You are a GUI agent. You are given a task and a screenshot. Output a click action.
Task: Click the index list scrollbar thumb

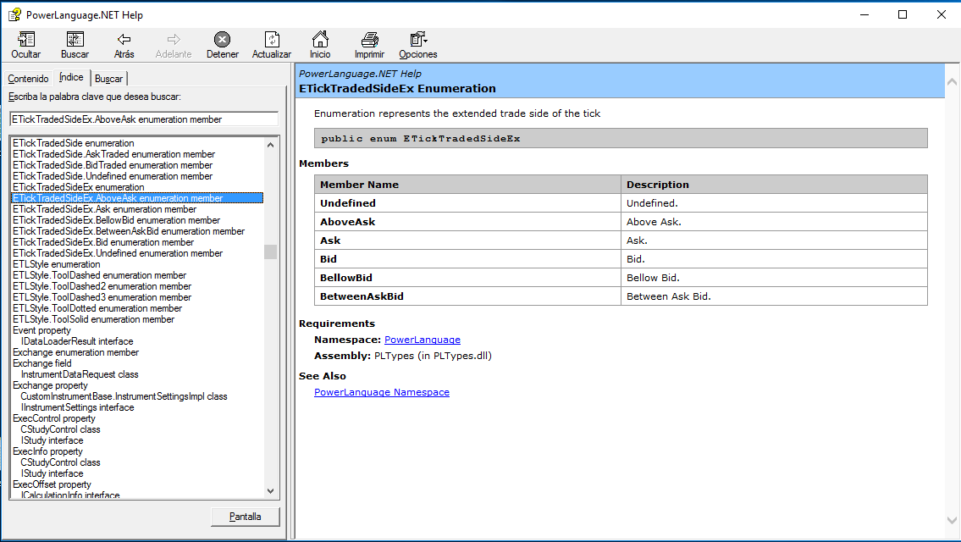[270, 252]
